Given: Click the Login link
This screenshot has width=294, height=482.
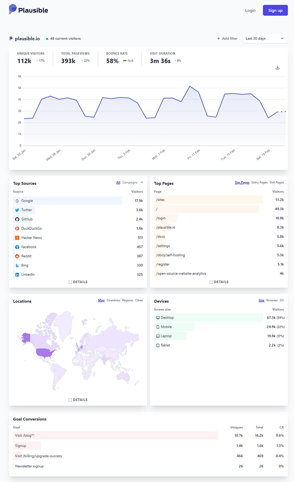Looking at the screenshot, I should (x=250, y=10).
